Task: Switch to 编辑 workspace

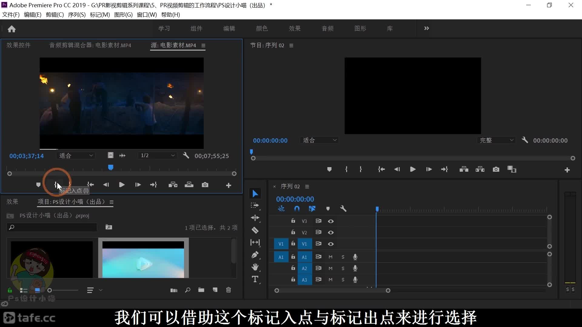Action: pos(229,28)
